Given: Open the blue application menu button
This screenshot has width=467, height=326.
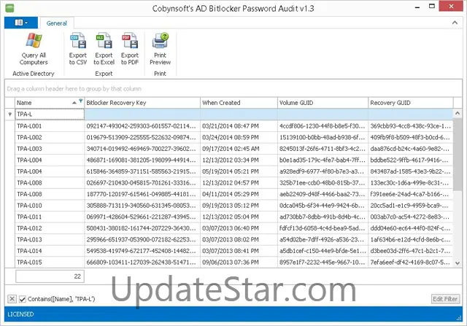Looking at the screenshot, I should tap(21, 23).
